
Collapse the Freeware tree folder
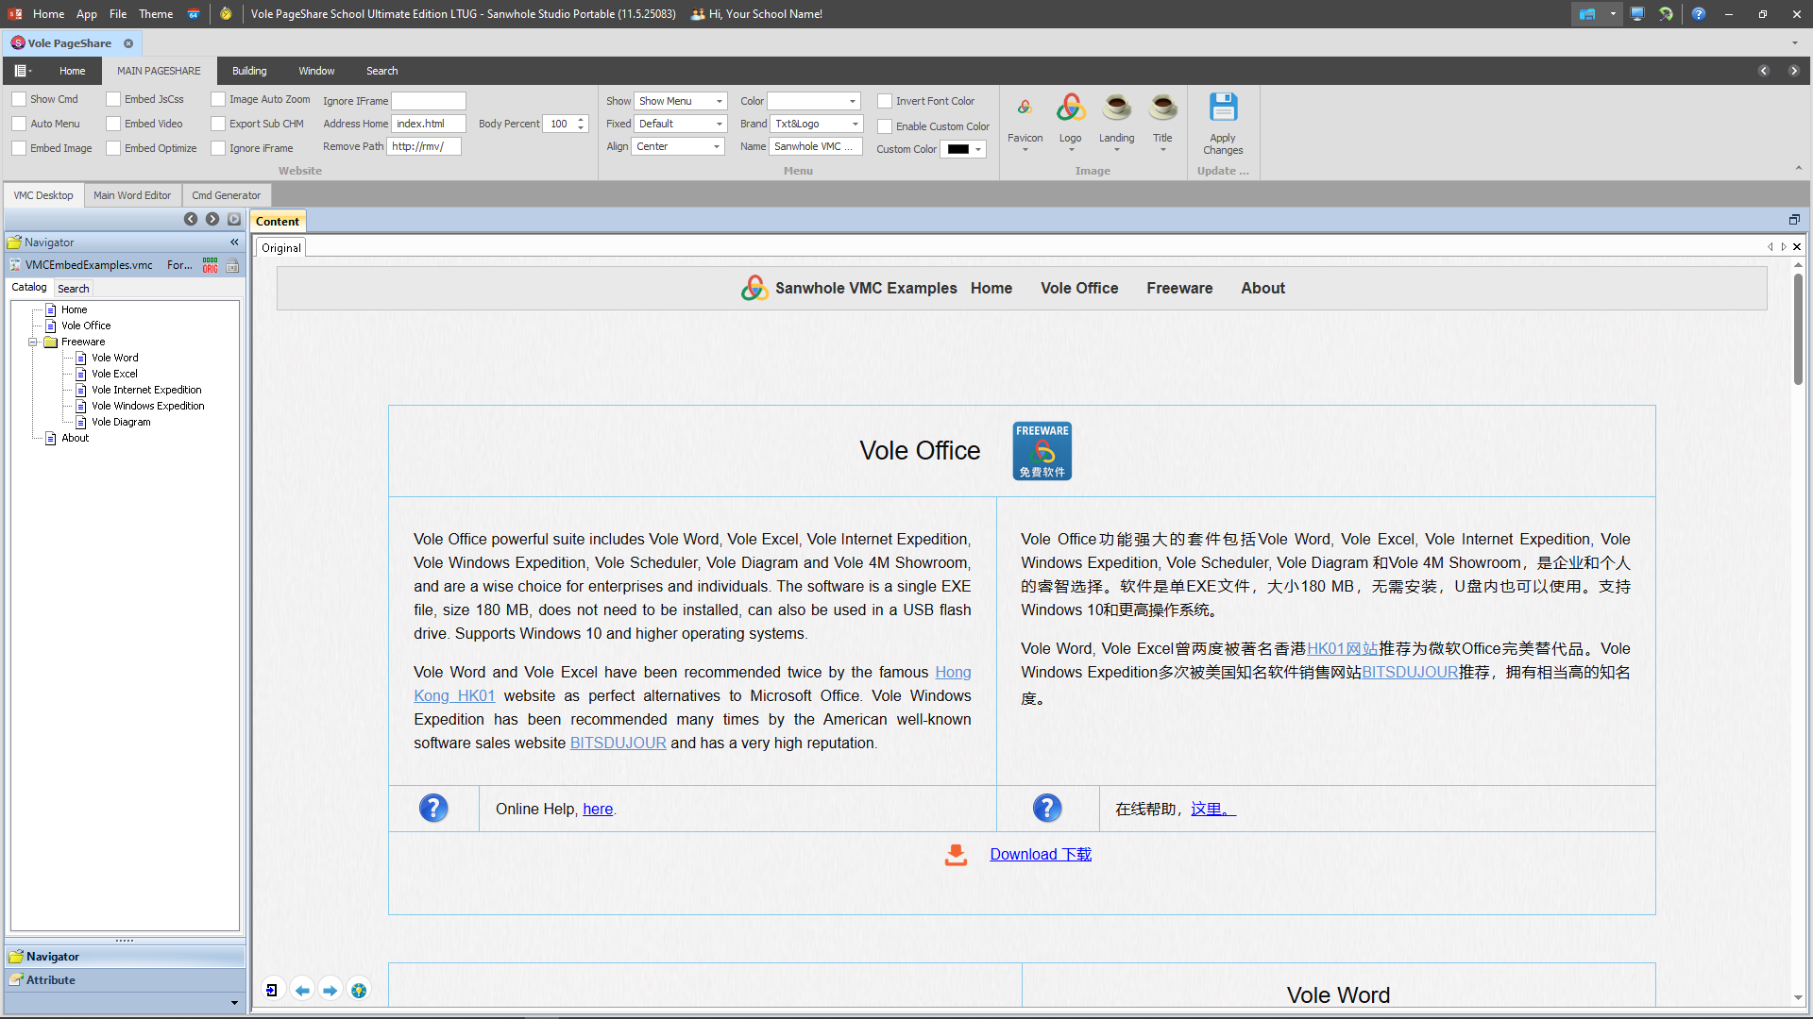pos(33,342)
